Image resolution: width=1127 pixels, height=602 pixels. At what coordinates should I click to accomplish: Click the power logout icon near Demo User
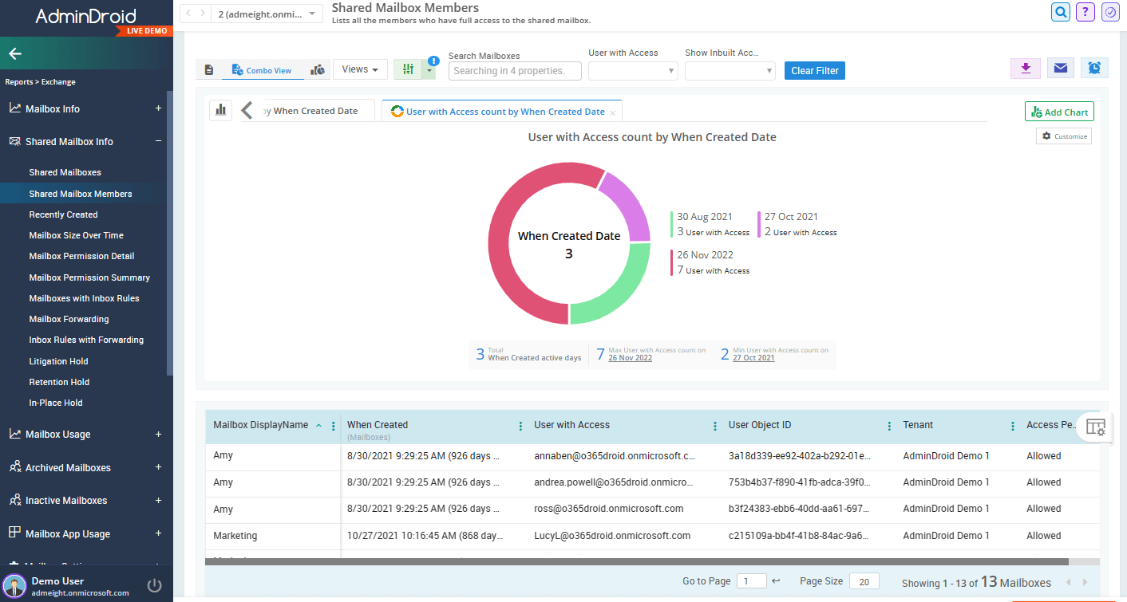tap(155, 587)
